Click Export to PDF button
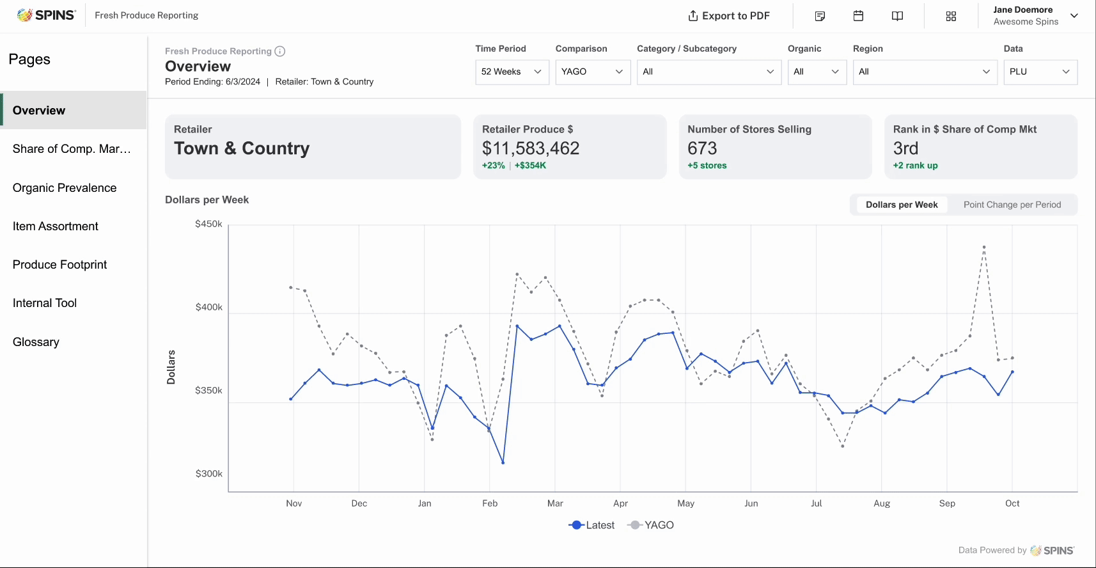 (x=728, y=16)
